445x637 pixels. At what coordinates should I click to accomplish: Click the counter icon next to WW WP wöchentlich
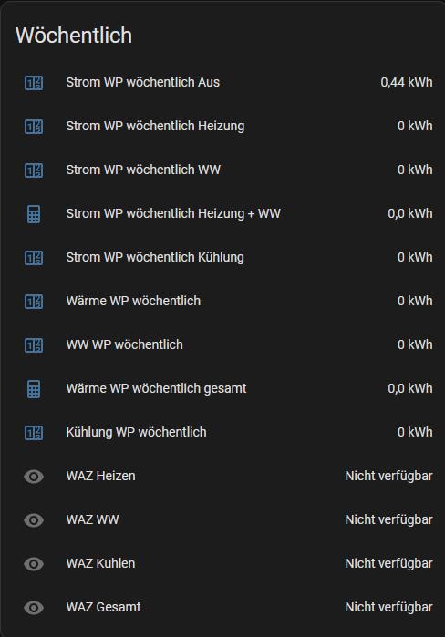coord(34,345)
